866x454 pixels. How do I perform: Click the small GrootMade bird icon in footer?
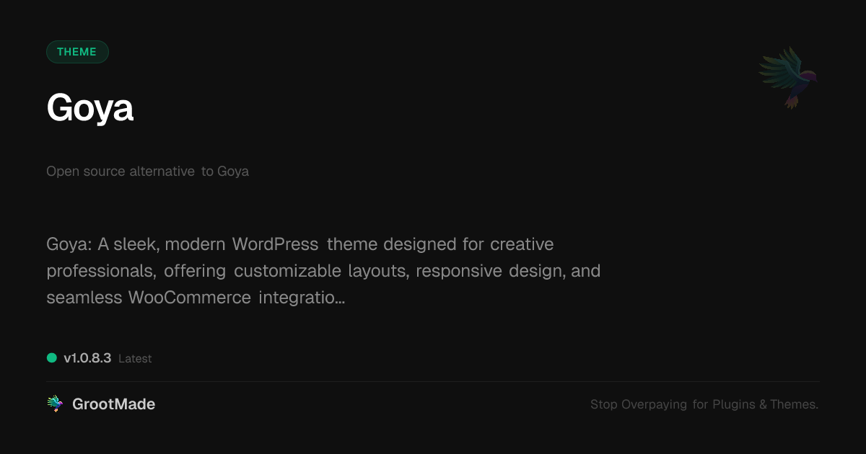tap(55, 404)
